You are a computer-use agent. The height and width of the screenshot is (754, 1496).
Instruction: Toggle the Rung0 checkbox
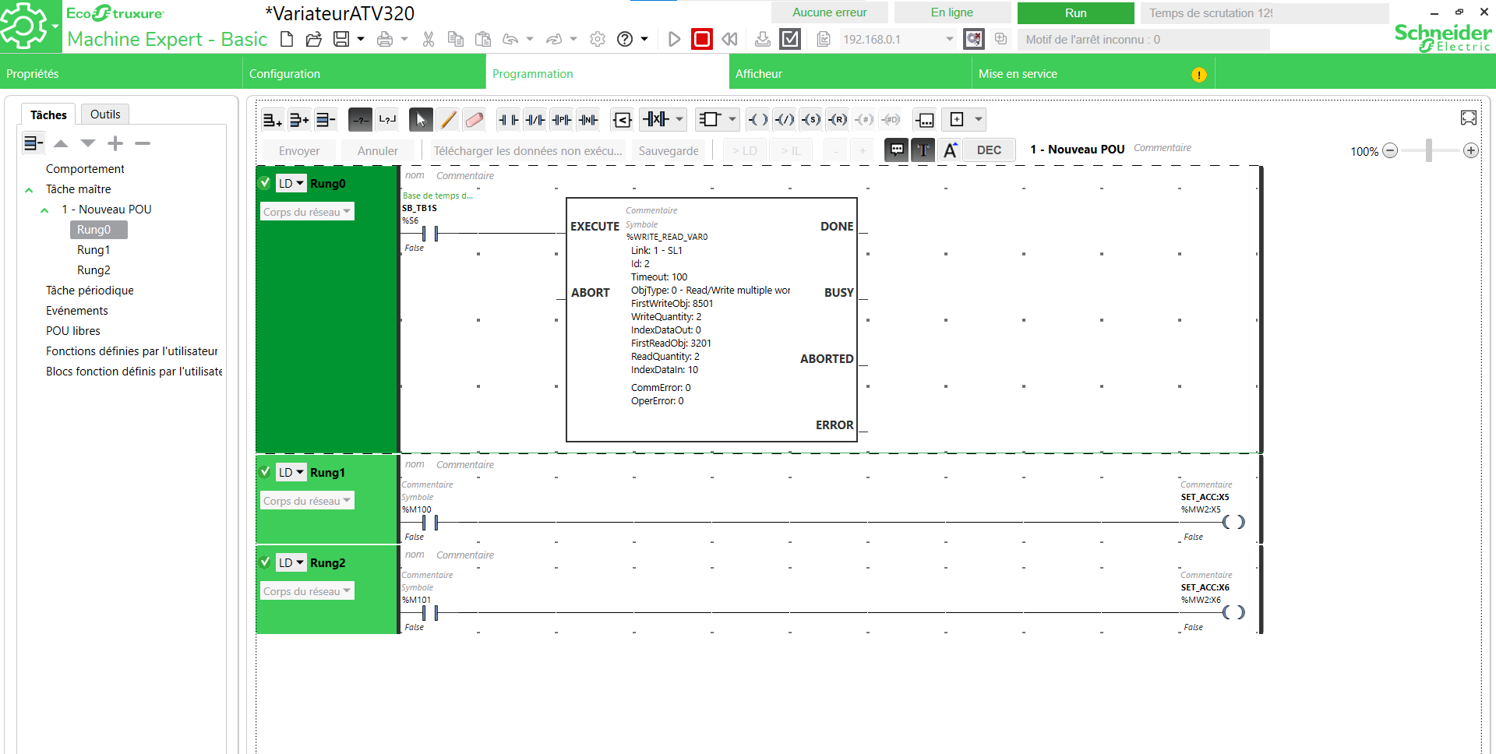click(265, 183)
